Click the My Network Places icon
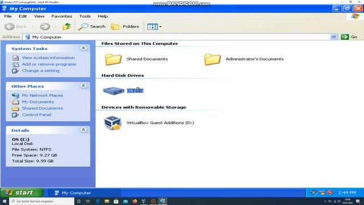Screen dimensions: 364x205 15,96
